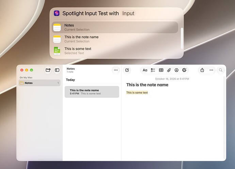Viewport: 235px width, 169px height.
Task: Open the Writing Tools icon
Action: click(184, 70)
